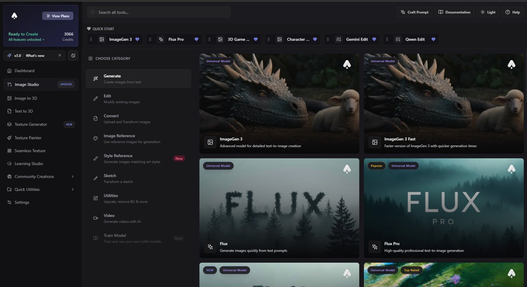The height and width of the screenshot is (287, 527).
Task: Toggle dark mode with the moon button
Action: pyautogui.click(x=73, y=56)
